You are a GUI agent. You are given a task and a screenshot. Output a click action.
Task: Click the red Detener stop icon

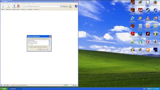click(18, 6)
